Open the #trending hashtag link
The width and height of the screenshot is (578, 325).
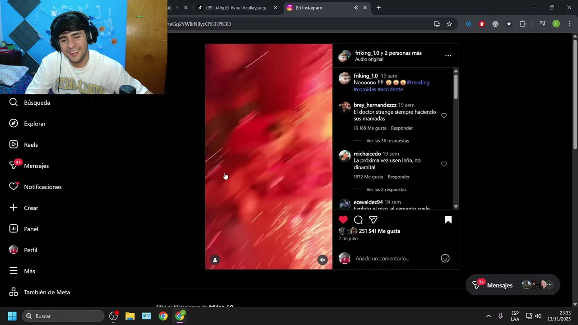pos(418,83)
